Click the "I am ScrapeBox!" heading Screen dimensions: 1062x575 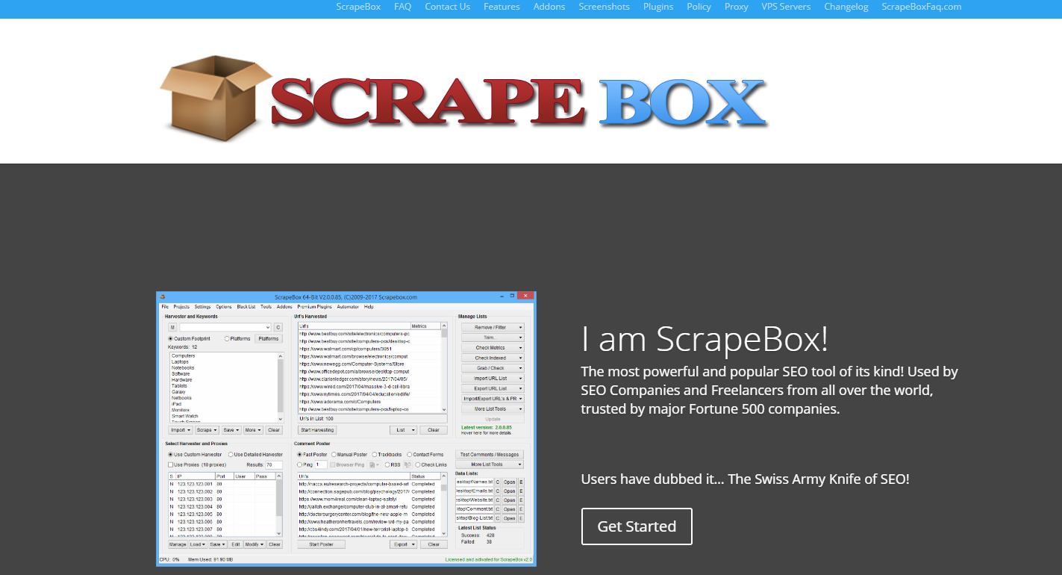705,340
